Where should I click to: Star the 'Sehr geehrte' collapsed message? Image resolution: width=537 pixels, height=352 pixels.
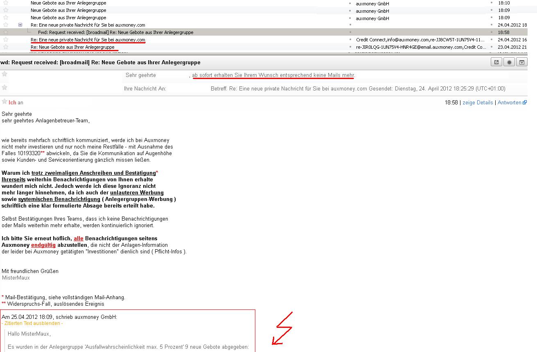pyautogui.click(x=5, y=74)
